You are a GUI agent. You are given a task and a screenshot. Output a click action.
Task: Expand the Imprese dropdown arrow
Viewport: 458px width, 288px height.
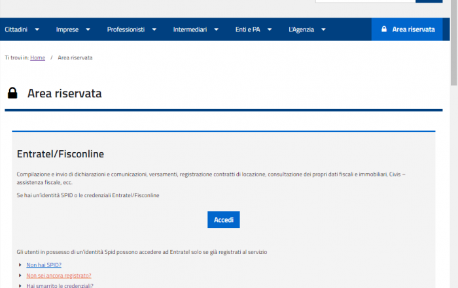(88, 29)
